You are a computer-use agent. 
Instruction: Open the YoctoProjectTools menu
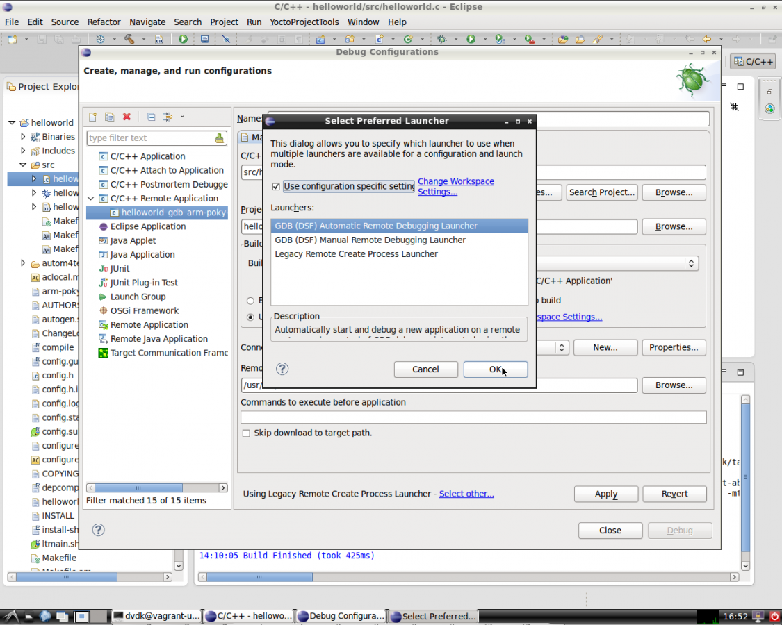point(304,22)
